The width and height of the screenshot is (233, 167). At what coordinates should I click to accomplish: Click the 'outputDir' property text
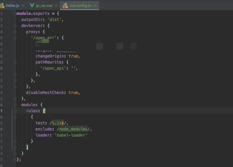(x=32, y=20)
